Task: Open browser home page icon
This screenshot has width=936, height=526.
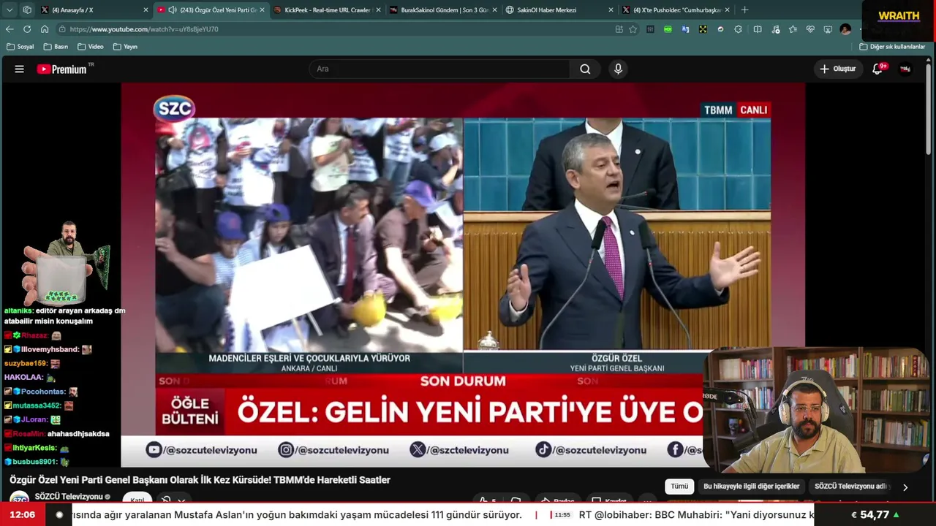Action: point(45,29)
